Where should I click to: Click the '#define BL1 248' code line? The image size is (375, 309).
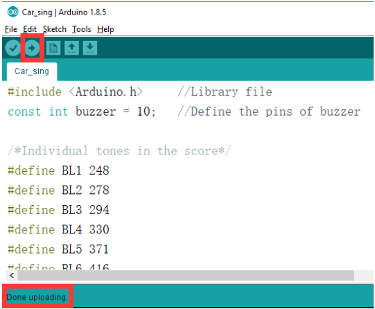click(x=58, y=170)
